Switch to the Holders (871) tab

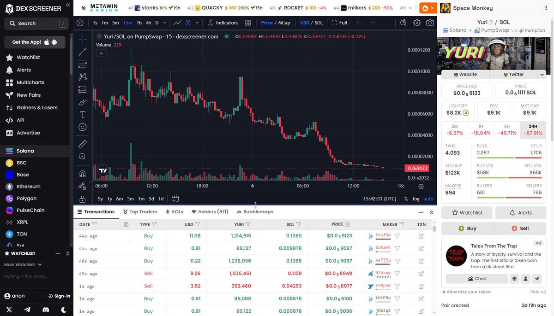point(210,212)
